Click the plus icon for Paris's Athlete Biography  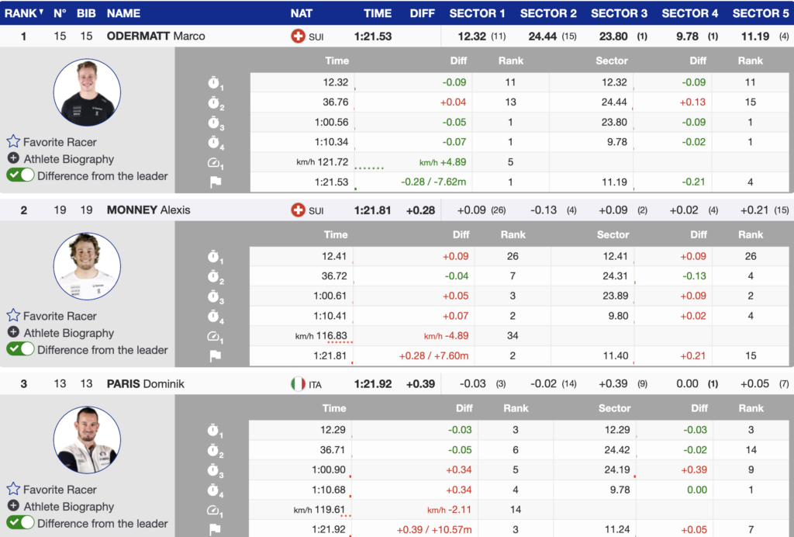coord(13,507)
